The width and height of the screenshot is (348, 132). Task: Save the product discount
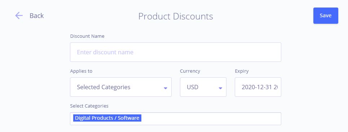coord(326,15)
